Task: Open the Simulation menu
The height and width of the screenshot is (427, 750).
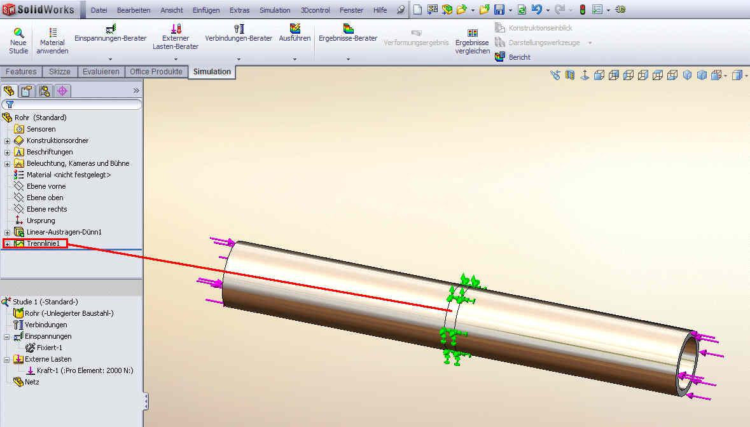Action: point(275,10)
